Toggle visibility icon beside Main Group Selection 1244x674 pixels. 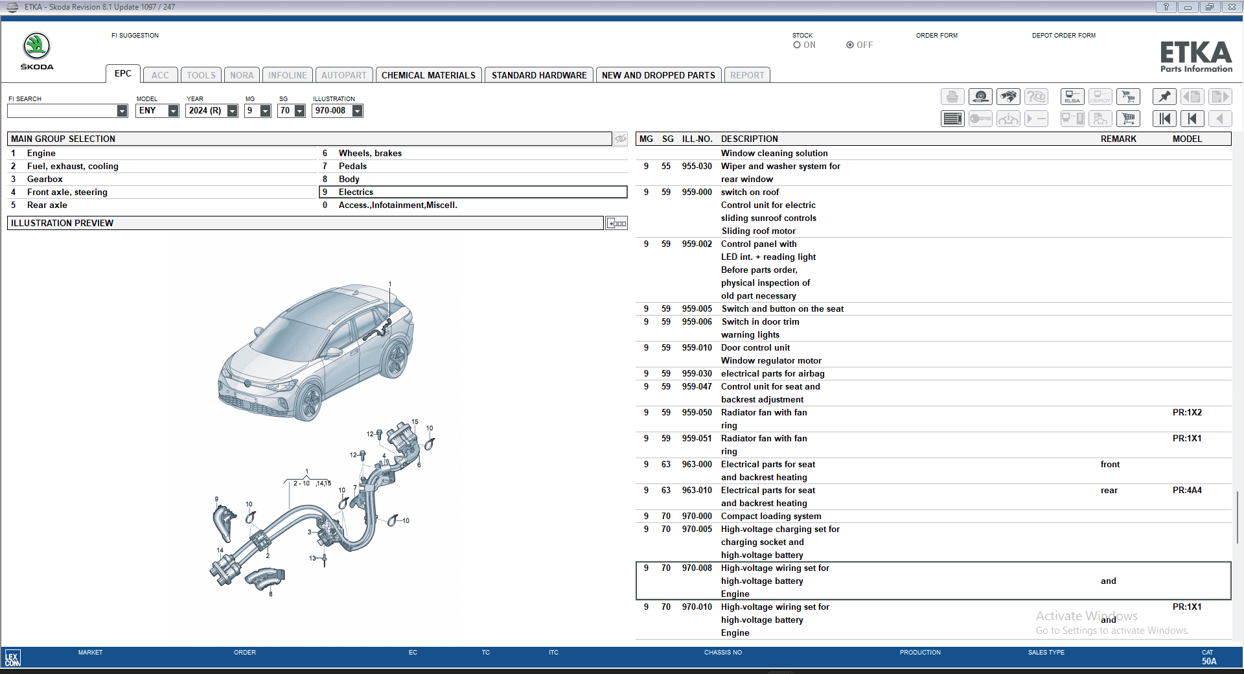click(621, 139)
